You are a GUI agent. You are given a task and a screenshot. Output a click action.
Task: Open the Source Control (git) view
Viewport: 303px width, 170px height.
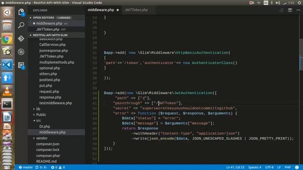coord(21,38)
